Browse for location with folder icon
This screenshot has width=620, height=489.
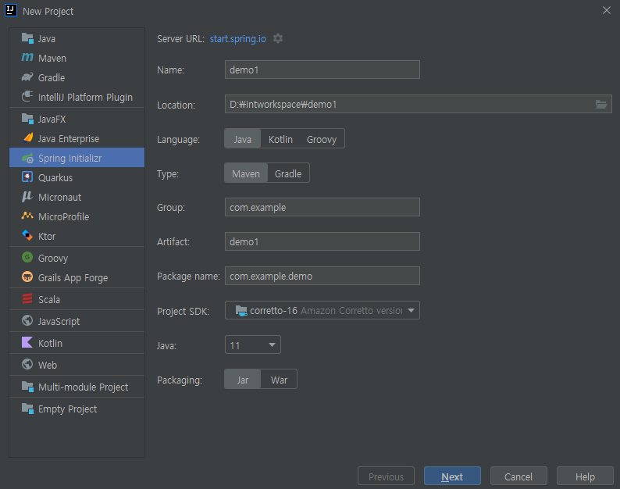601,104
